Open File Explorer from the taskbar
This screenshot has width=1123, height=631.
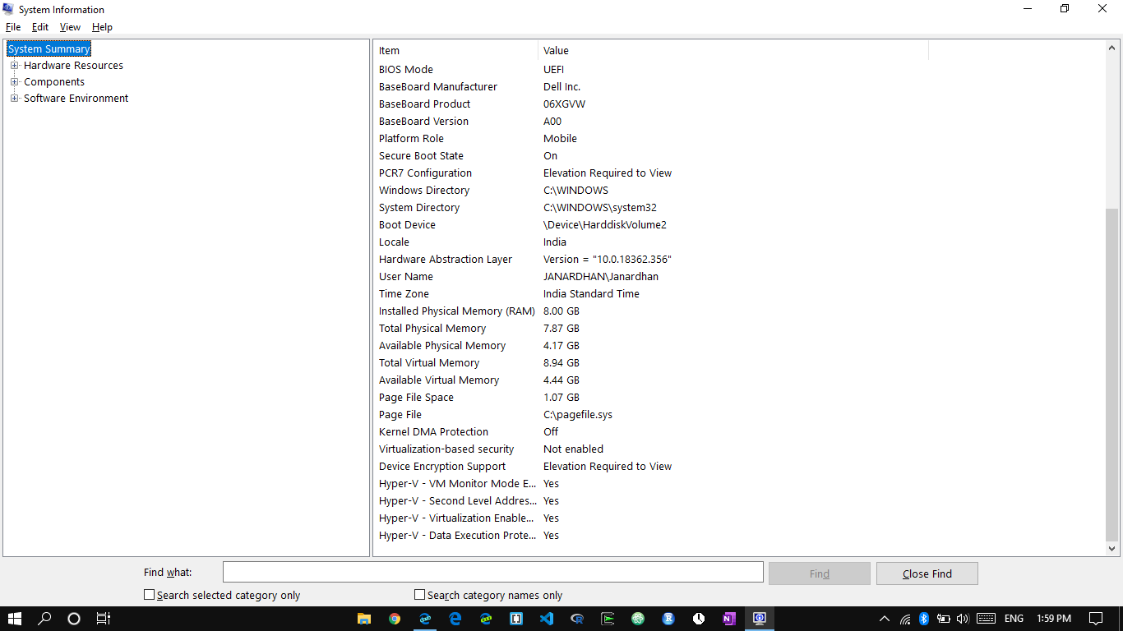click(364, 619)
